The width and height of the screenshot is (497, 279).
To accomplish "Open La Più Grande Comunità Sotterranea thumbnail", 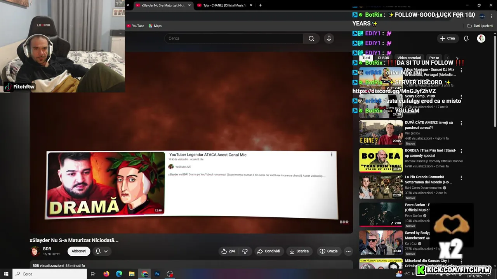I will click(381, 187).
